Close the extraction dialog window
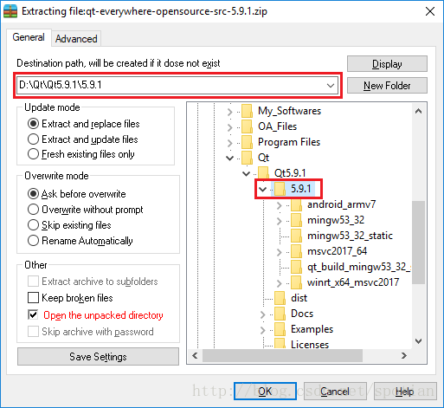The height and width of the screenshot is (408, 444). 430,11
